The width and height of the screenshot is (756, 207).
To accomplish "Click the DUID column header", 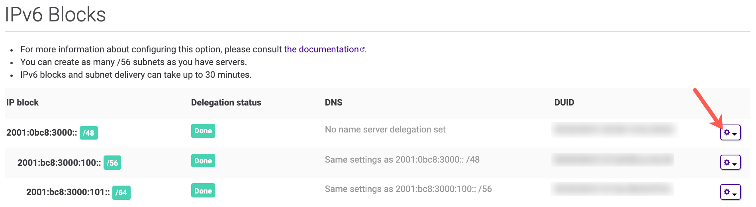I will pyautogui.click(x=564, y=103).
